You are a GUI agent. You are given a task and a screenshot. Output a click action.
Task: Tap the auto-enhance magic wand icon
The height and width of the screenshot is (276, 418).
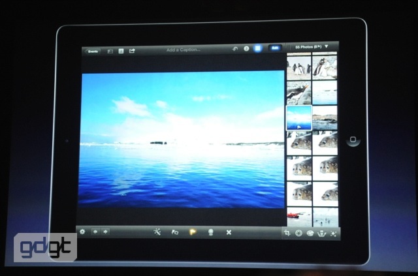coord(157,232)
